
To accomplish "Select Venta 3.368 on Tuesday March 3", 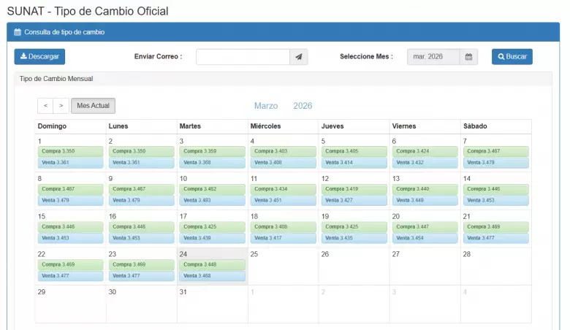I will [212, 162].
